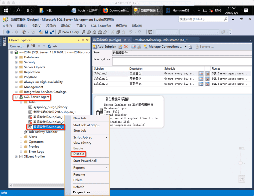
Task: Click the XMLA query toolbar icon
Action: [100, 32]
